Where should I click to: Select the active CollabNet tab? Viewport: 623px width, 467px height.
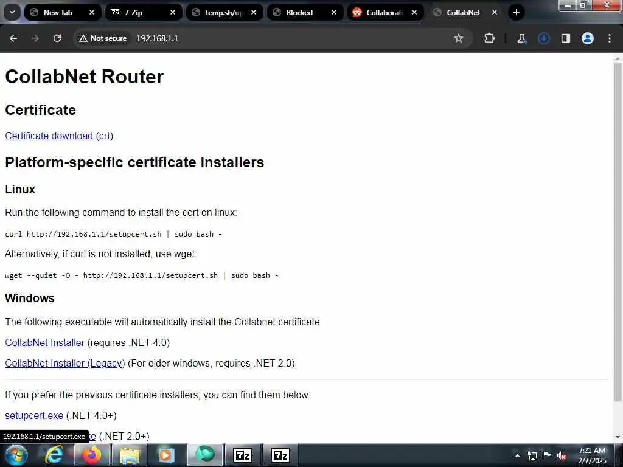click(464, 12)
